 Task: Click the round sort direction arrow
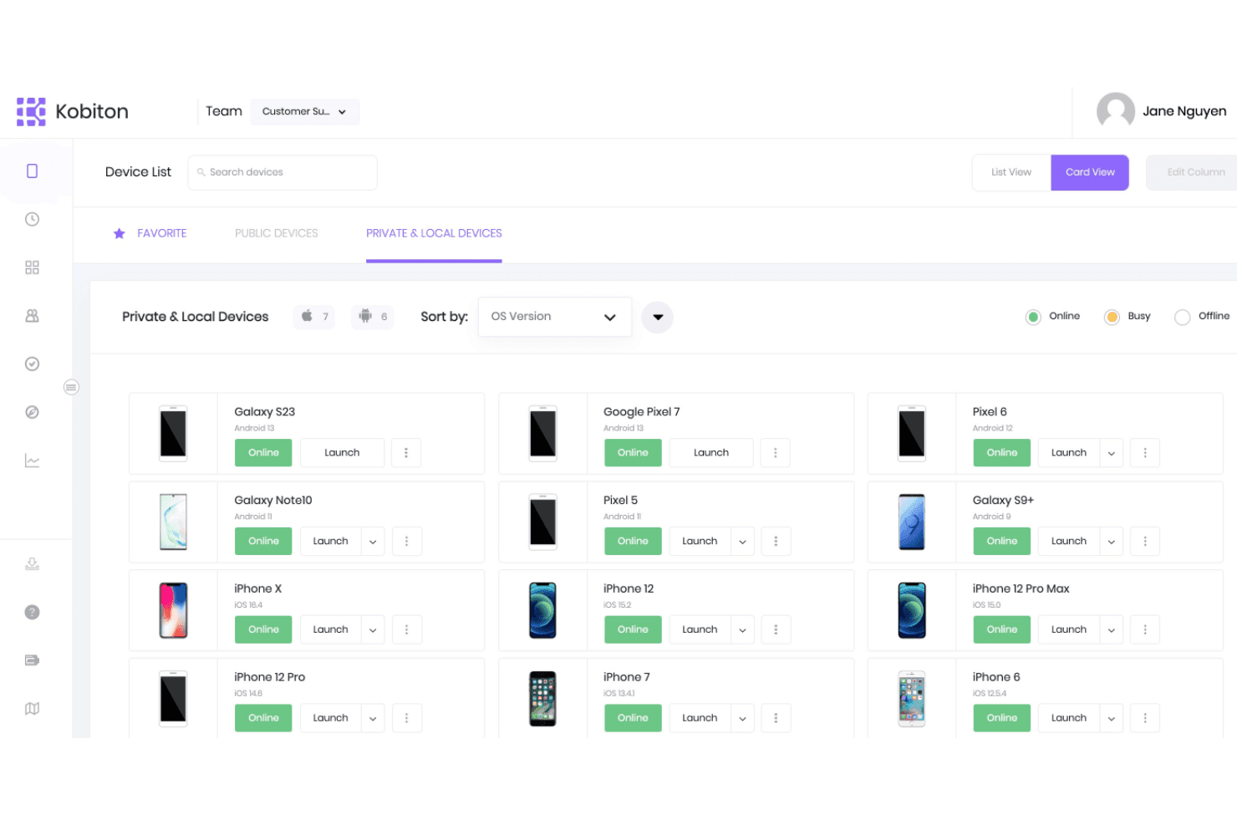658,318
